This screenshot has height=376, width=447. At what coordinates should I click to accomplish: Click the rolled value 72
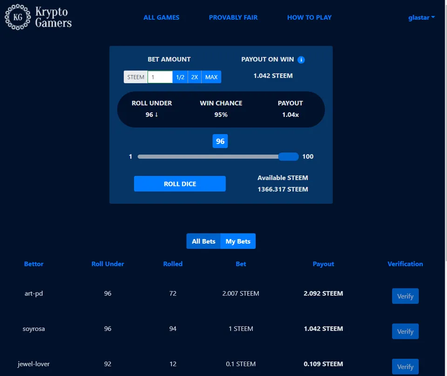173,293
